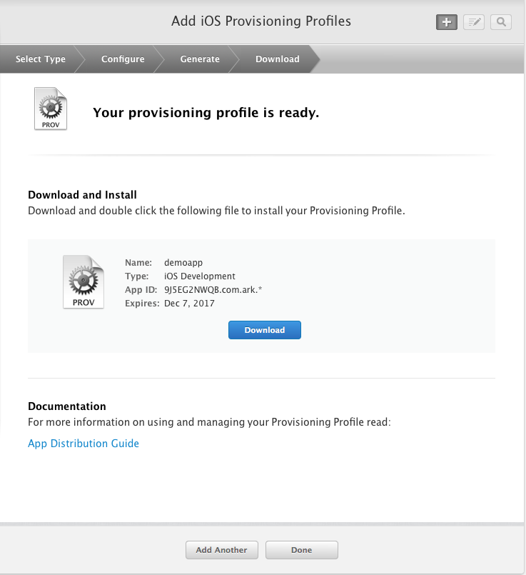Download the demoapp provisioning profile

click(x=265, y=330)
